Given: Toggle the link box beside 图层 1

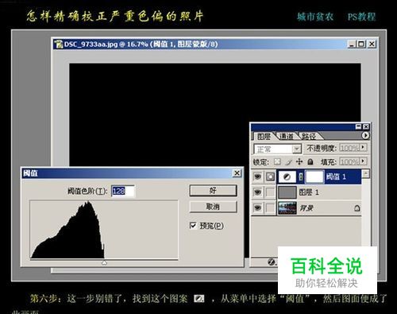Looking at the screenshot, I should (270, 192).
